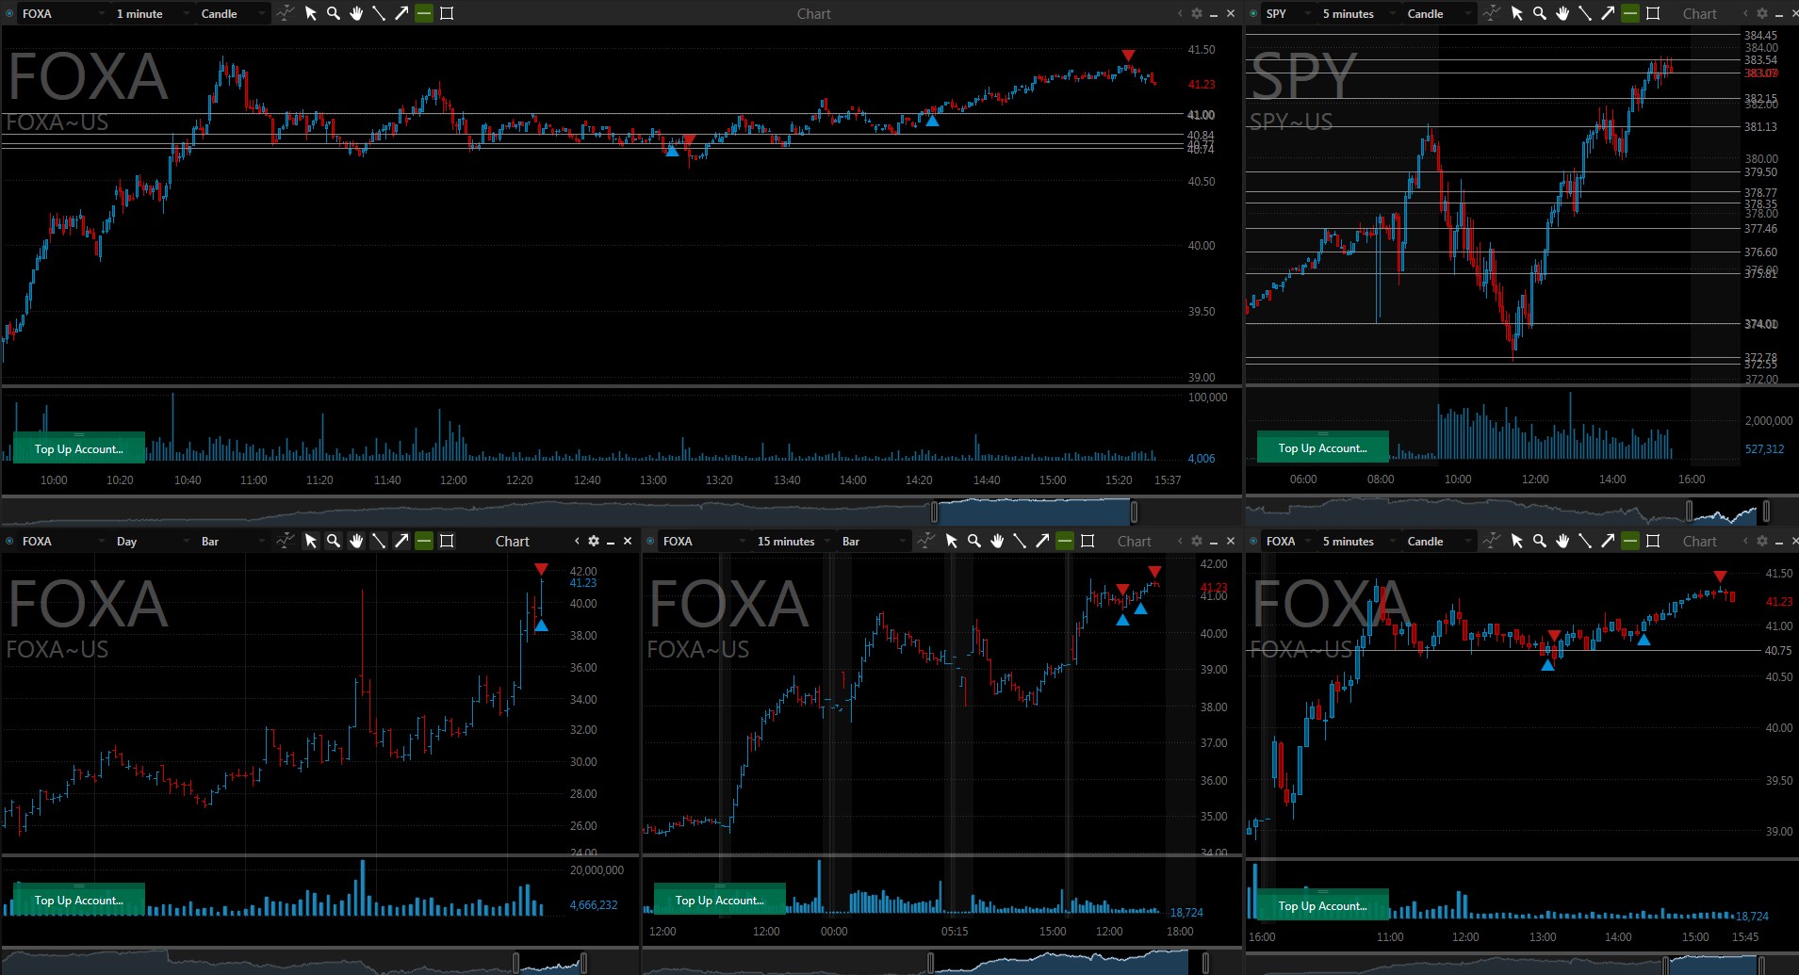
Task: Toggle link indicator of FOXA 15 minutes chart
Action: (650, 541)
